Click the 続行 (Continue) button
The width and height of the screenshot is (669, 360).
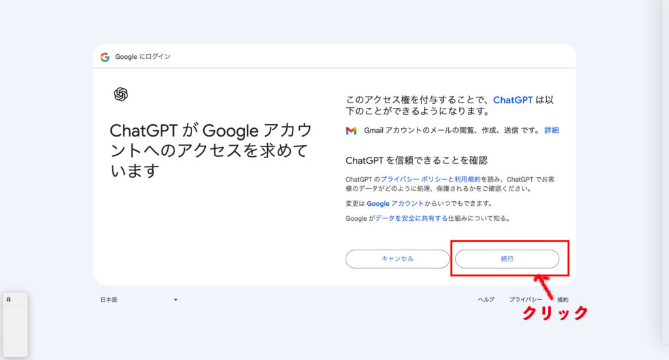pos(506,259)
